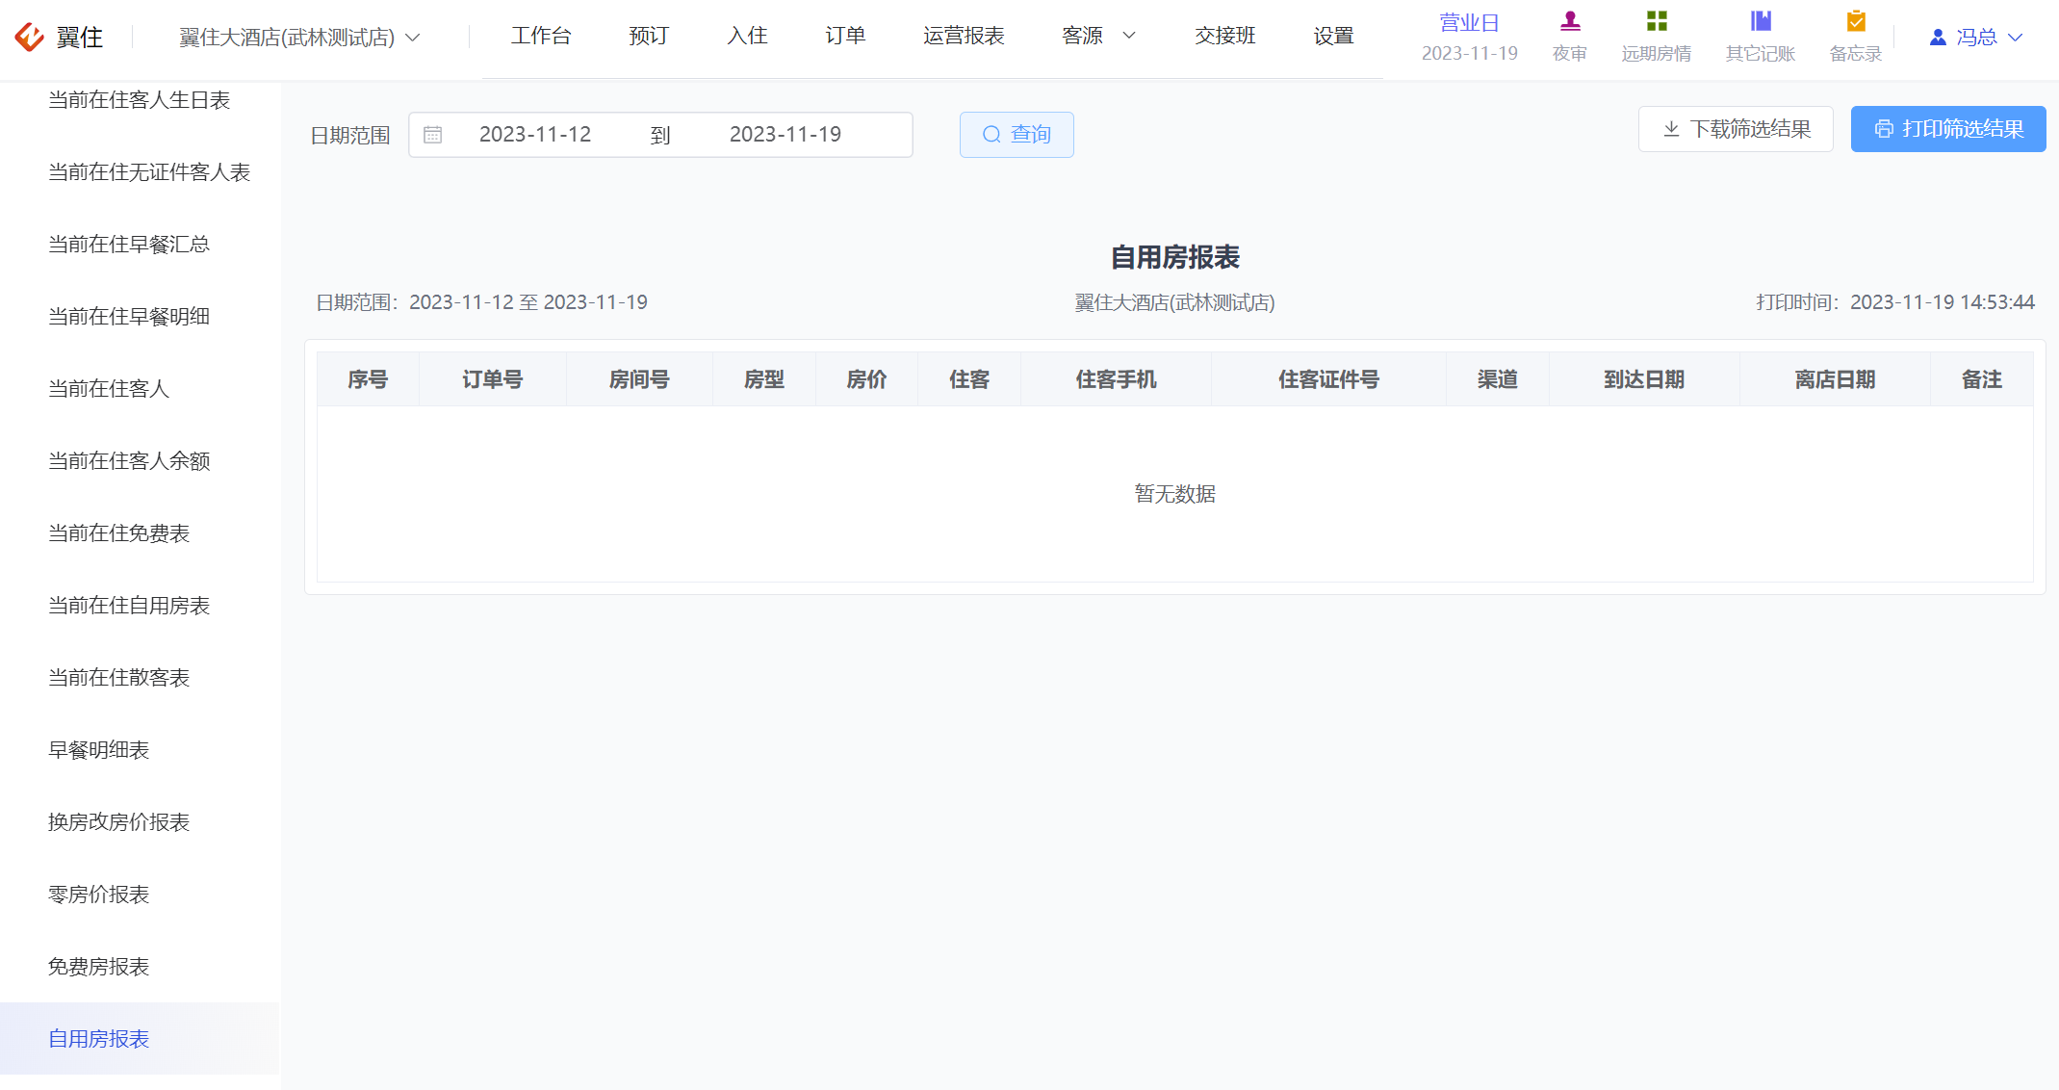
Task: Click the 翼住 logo icon
Action: 30,37
